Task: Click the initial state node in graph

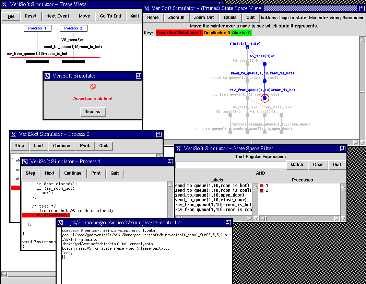Action: click(x=247, y=47)
